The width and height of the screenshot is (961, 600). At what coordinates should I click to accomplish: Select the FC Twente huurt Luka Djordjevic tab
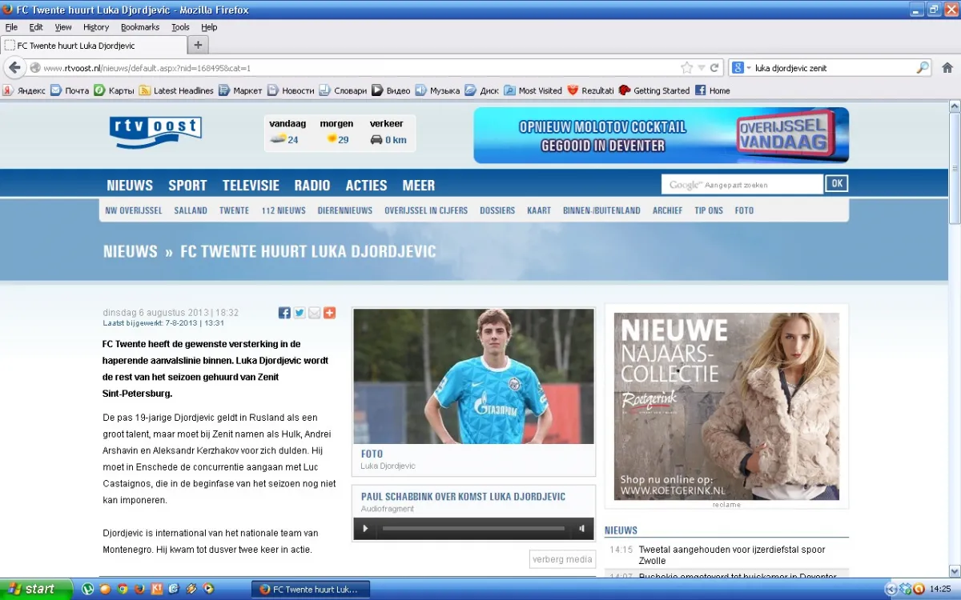point(93,46)
